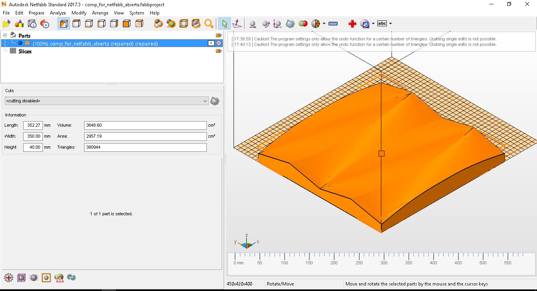Click the add part plus icon
537x291 pixels.
45,24
